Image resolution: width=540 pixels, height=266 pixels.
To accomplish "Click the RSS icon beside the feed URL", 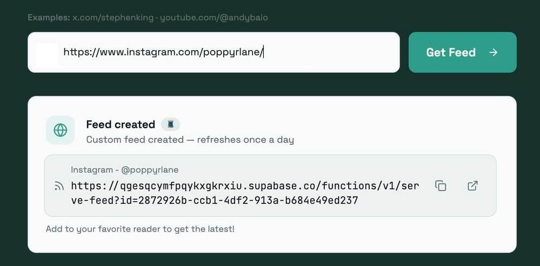I will [x=59, y=186].
